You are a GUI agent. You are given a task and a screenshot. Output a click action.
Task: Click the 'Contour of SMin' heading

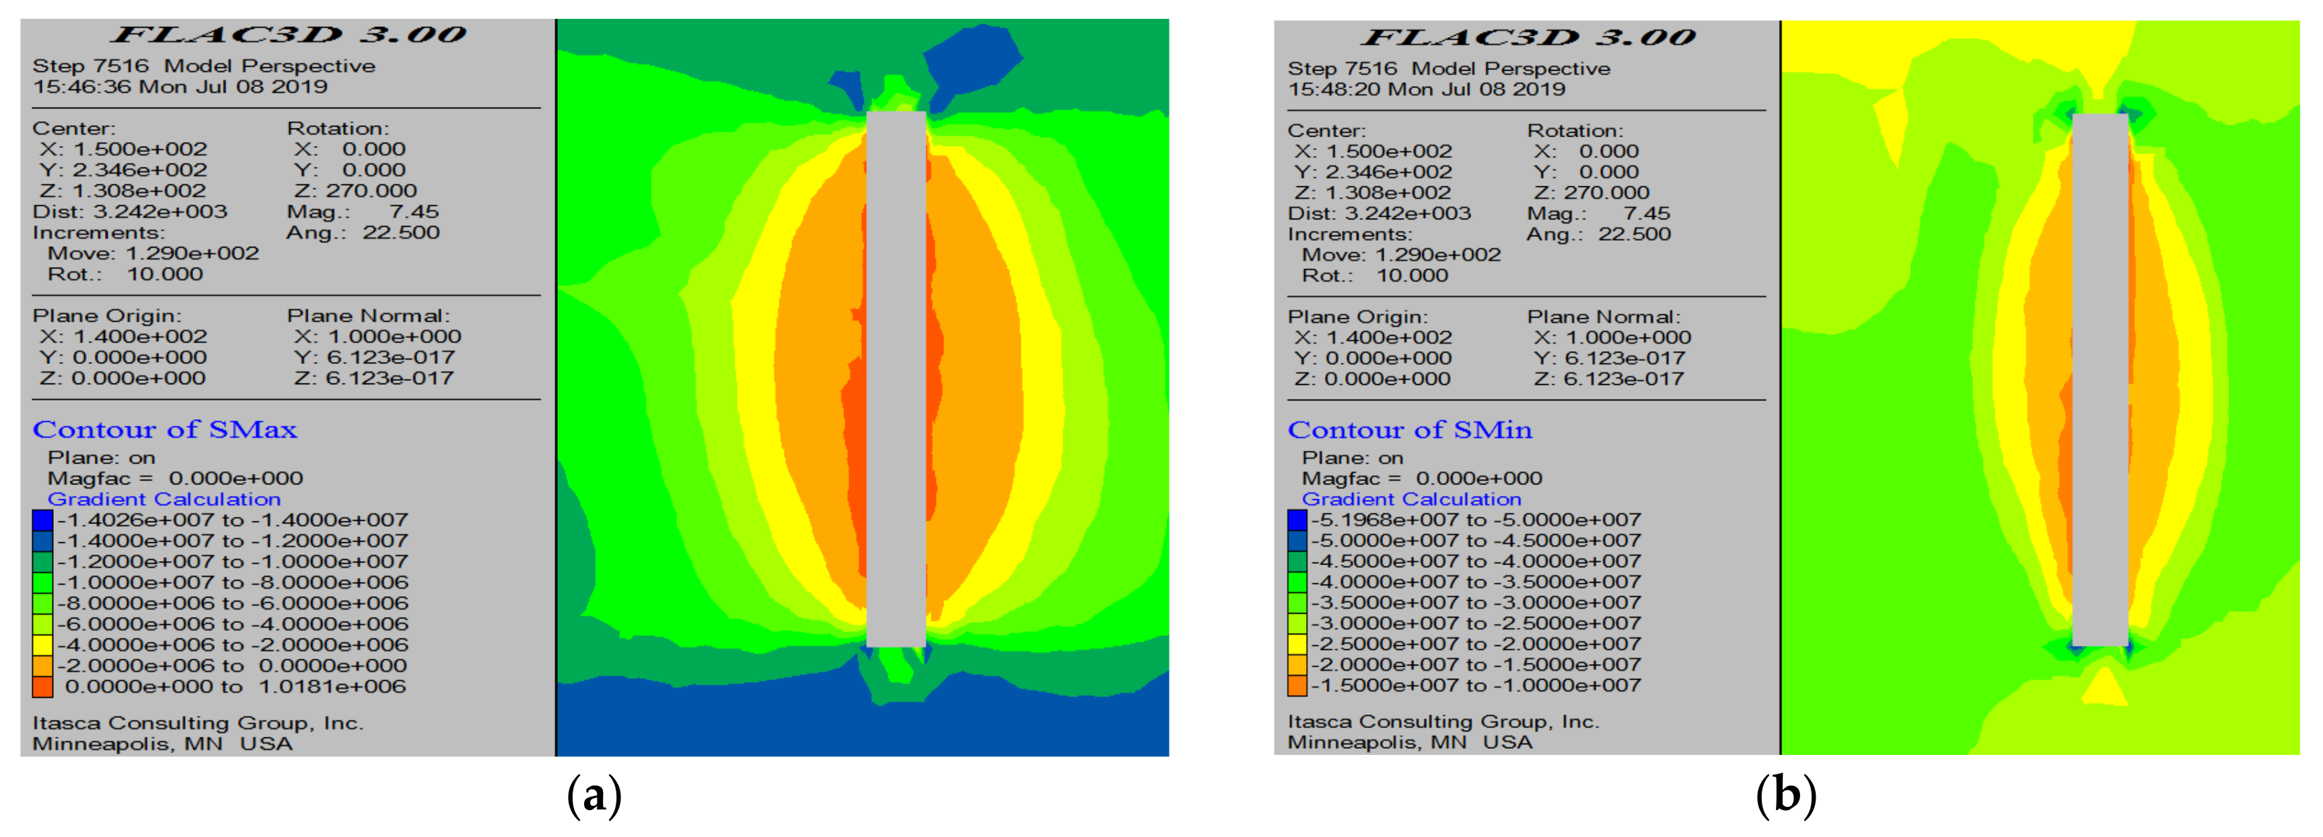[1410, 429]
